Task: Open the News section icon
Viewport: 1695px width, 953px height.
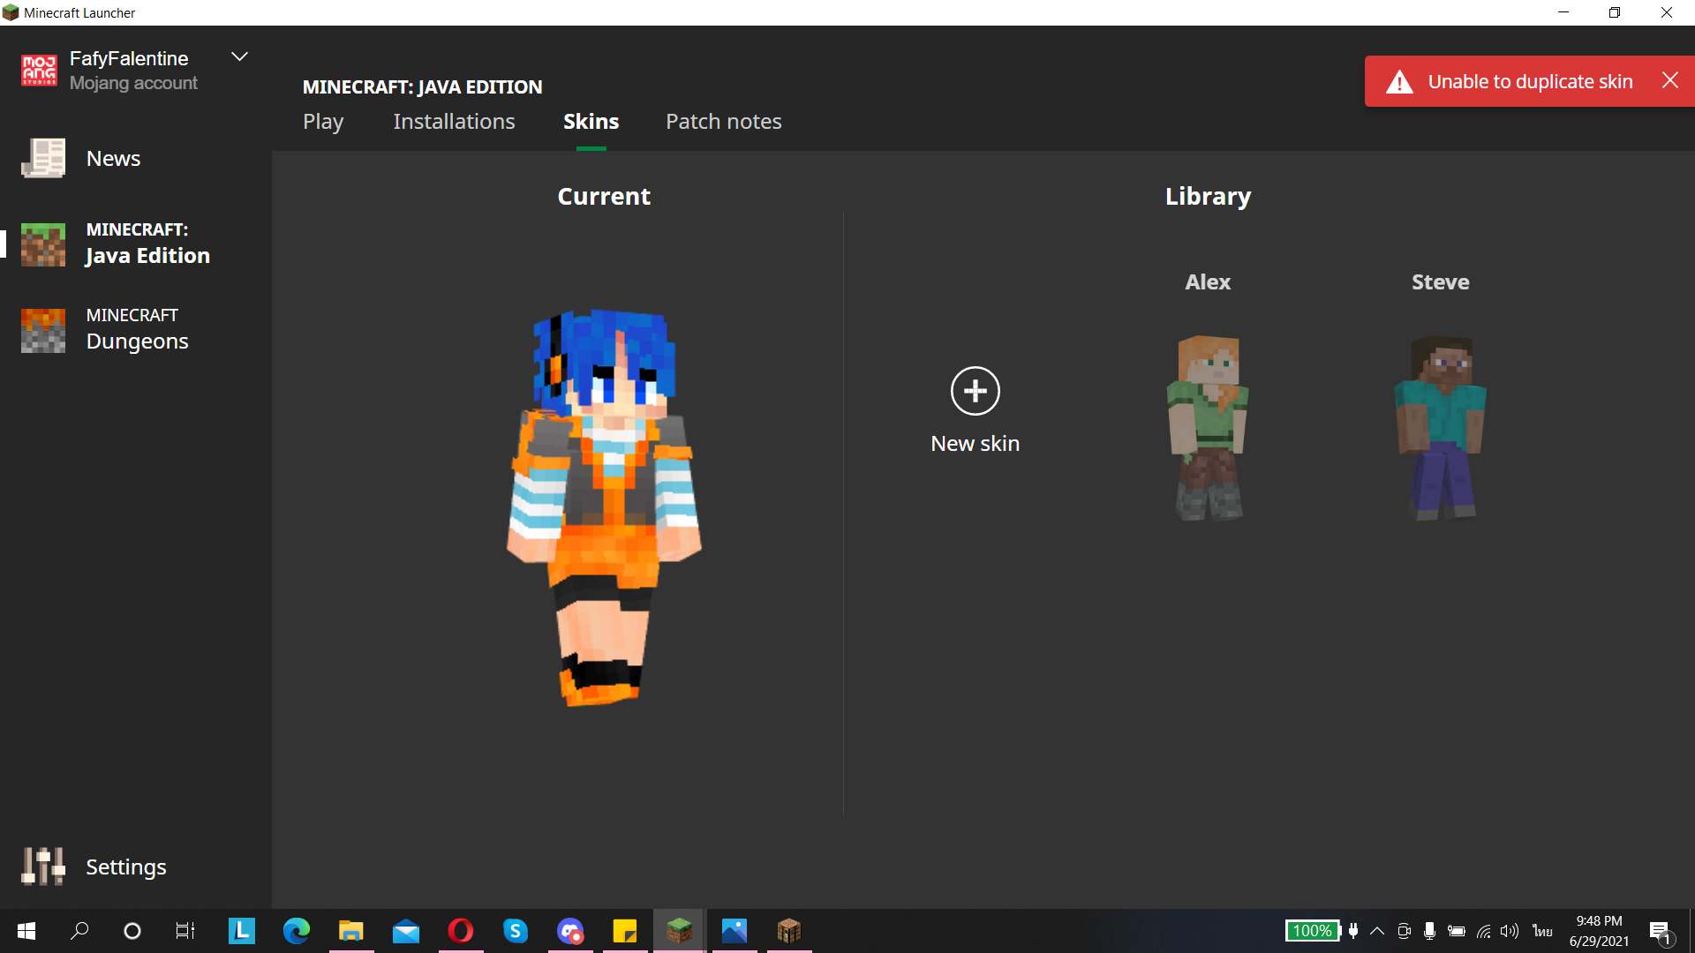Action: [x=43, y=159]
